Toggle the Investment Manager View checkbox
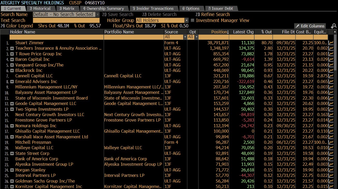The height and width of the screenshot is (189, 338). [192, 20]
